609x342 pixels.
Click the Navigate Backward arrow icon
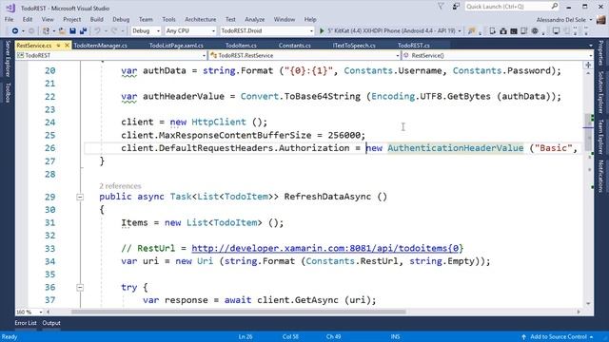[x=15, y=30]
